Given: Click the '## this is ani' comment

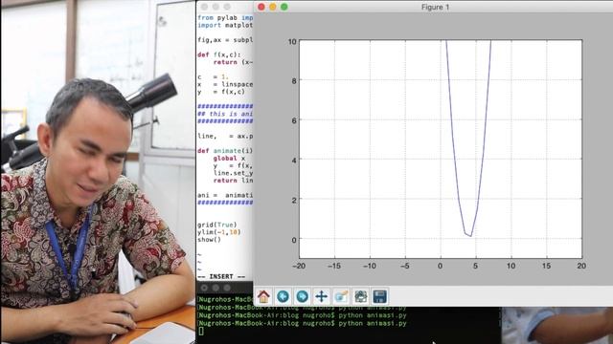Looking at the screenshot, I should tap(225, 114).
